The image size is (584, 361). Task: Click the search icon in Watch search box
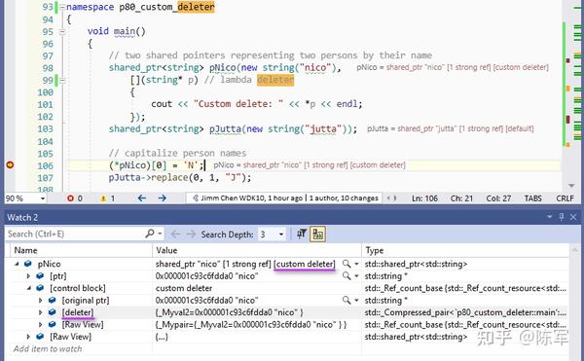tap(149, 234)
